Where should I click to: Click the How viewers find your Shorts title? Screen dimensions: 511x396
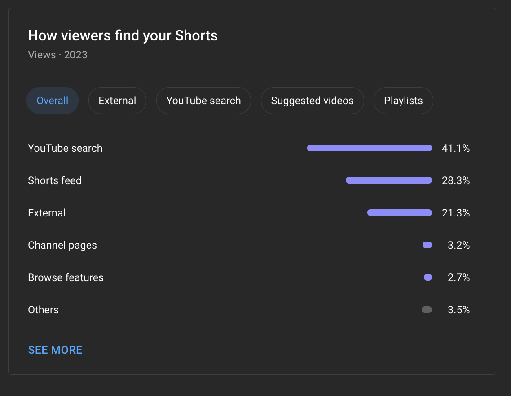click(x=123, y=35)
